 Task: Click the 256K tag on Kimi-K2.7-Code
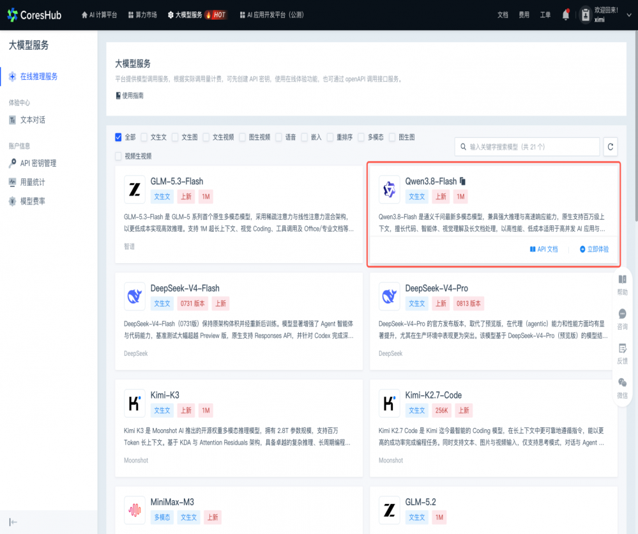click(x=441, y=410)
